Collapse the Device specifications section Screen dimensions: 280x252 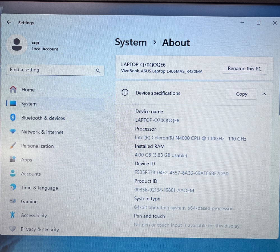coord(264,94)
